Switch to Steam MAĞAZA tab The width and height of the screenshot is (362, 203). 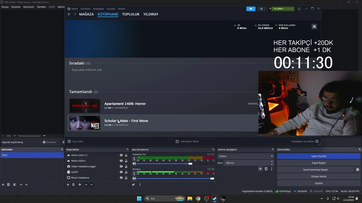click(86, 14)
